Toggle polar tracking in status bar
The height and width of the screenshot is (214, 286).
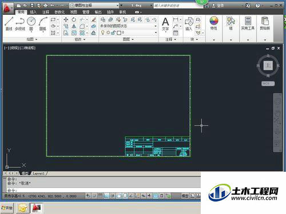(113, 196)
